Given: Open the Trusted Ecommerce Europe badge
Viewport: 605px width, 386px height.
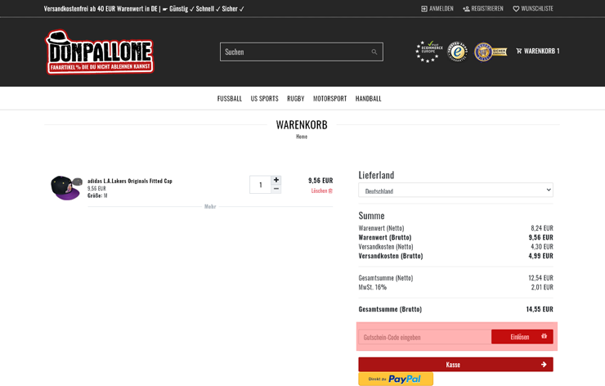Looking at the screenshot, I should [x=428, y=52].
